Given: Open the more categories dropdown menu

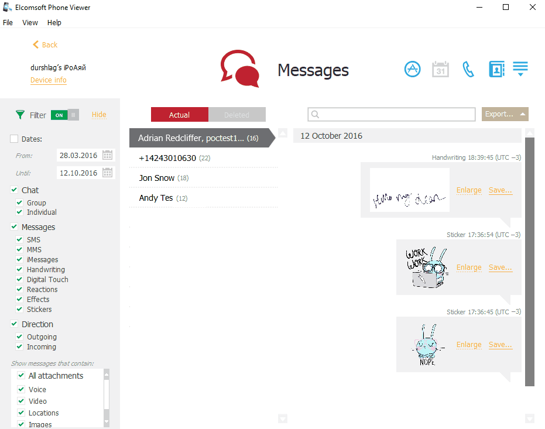Looking at the screenshot, I should tap(520, 68).
